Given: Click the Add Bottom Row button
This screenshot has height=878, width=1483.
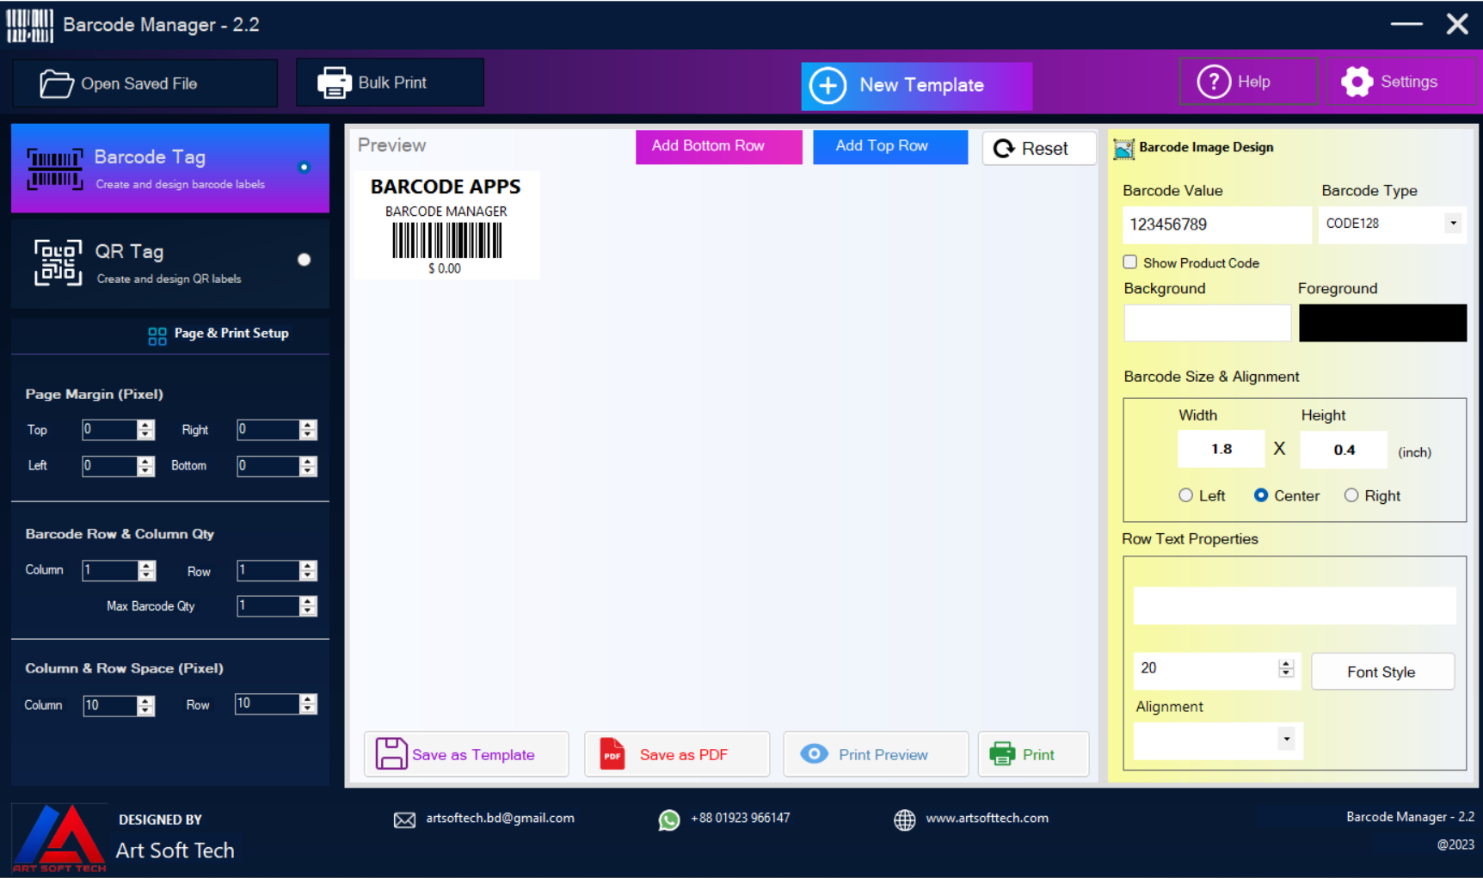Looking at the screenshot, I should (x=718, y=146).
